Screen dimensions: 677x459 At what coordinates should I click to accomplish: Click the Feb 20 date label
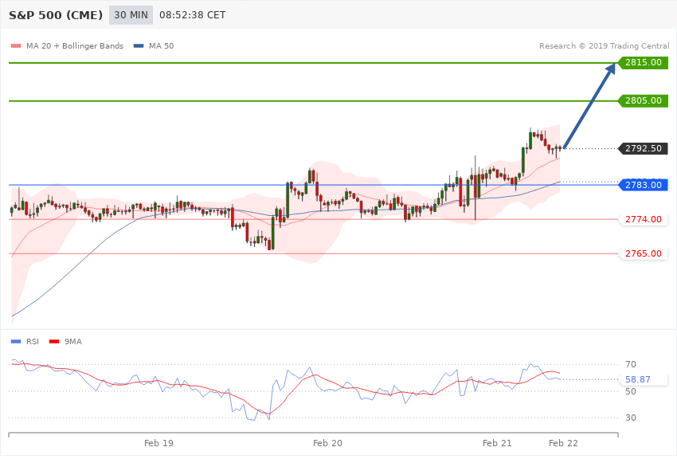click(327, 443)
